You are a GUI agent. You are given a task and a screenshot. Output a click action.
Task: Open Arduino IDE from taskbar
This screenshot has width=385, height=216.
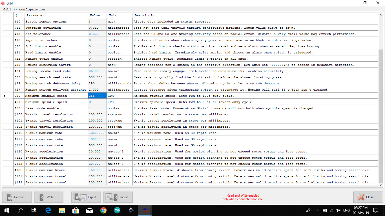tap(117, 210)
